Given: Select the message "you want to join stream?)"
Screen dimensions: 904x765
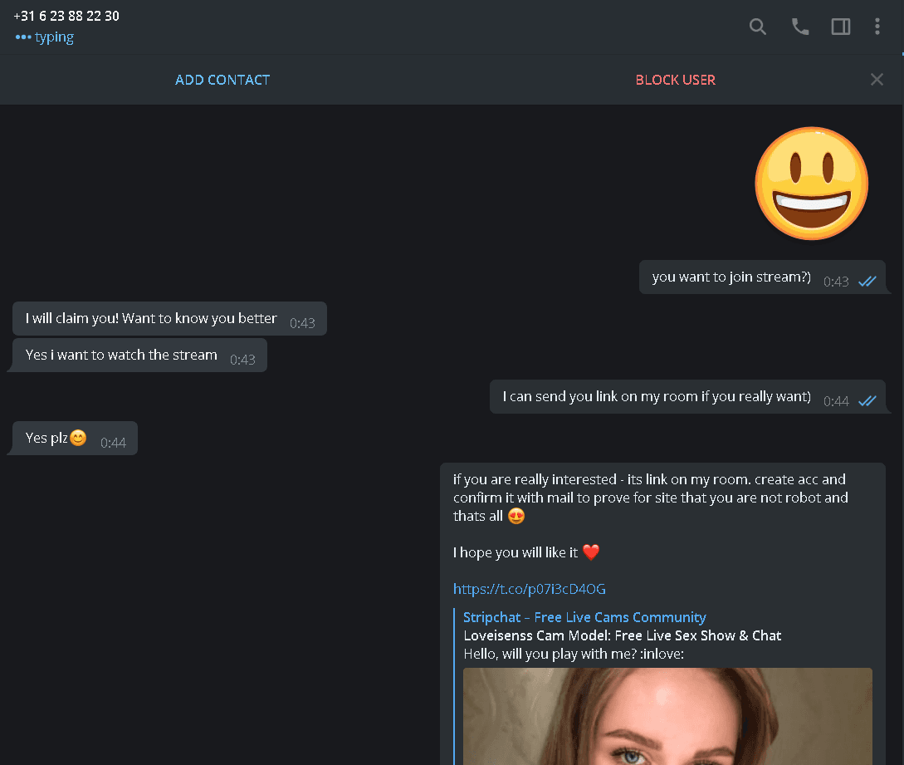Looking at the screenshot, I should pos(761,277).
